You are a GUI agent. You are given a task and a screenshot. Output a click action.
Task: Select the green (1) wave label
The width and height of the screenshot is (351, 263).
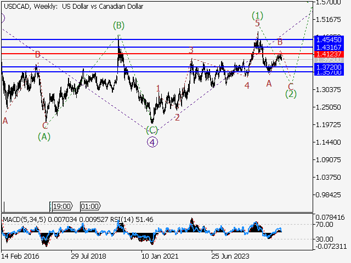pyautogui.click(x=257, y=14)
